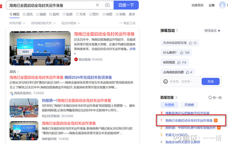
Task: Open the emoji picker smiley icon
Action: (x=166, y=82)
